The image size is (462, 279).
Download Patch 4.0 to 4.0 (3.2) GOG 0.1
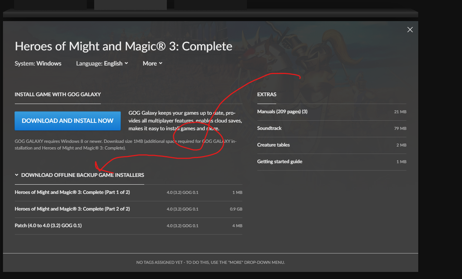[128, 226]
